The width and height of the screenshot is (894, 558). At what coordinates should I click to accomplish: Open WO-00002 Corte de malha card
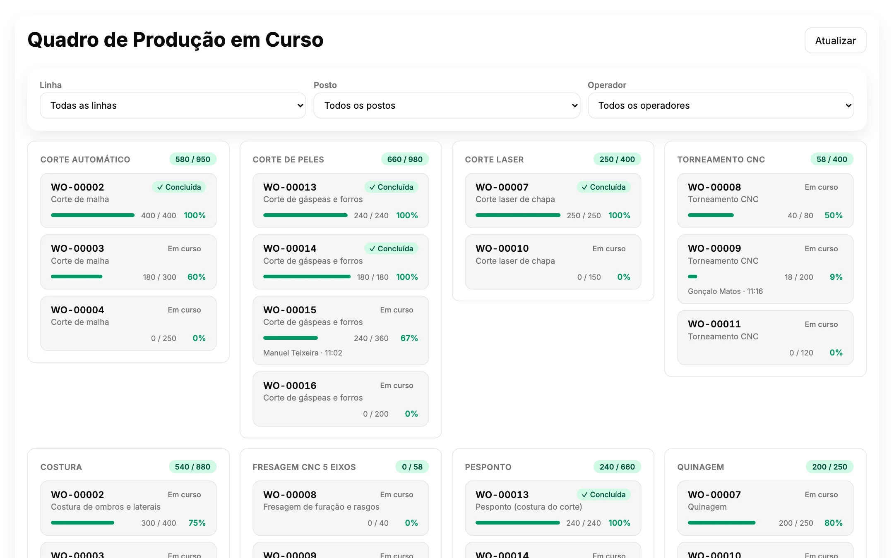128,200
